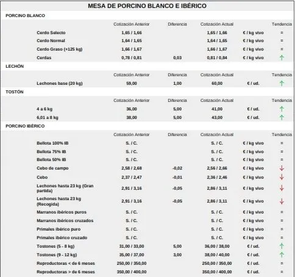Click the table title MESA DE PORCINO BLANCO E IBÉRICO
Screen dimensions: 295x277
click(147, 6)
